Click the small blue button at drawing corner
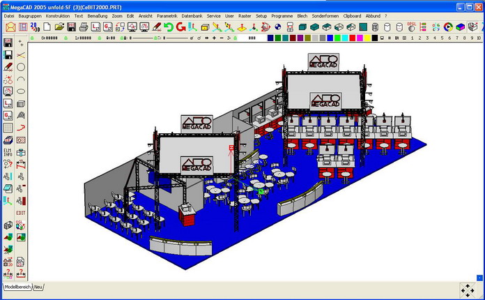Screen dimensions: 485x300 pos(479,278)
